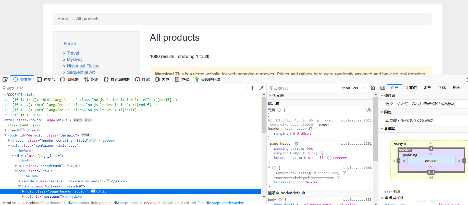468x205 pixels.
Task: Filter rules containing -webkit-box-sizing
Action: point(345,173)
